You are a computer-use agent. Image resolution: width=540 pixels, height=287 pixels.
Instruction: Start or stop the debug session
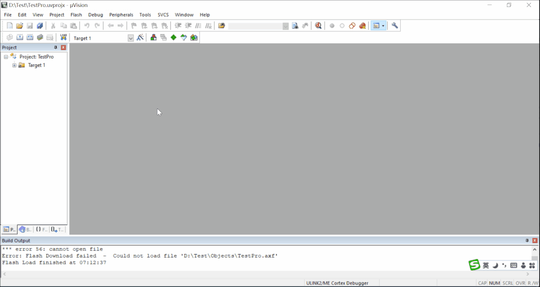pyautogui.click(x=318, y=26)
